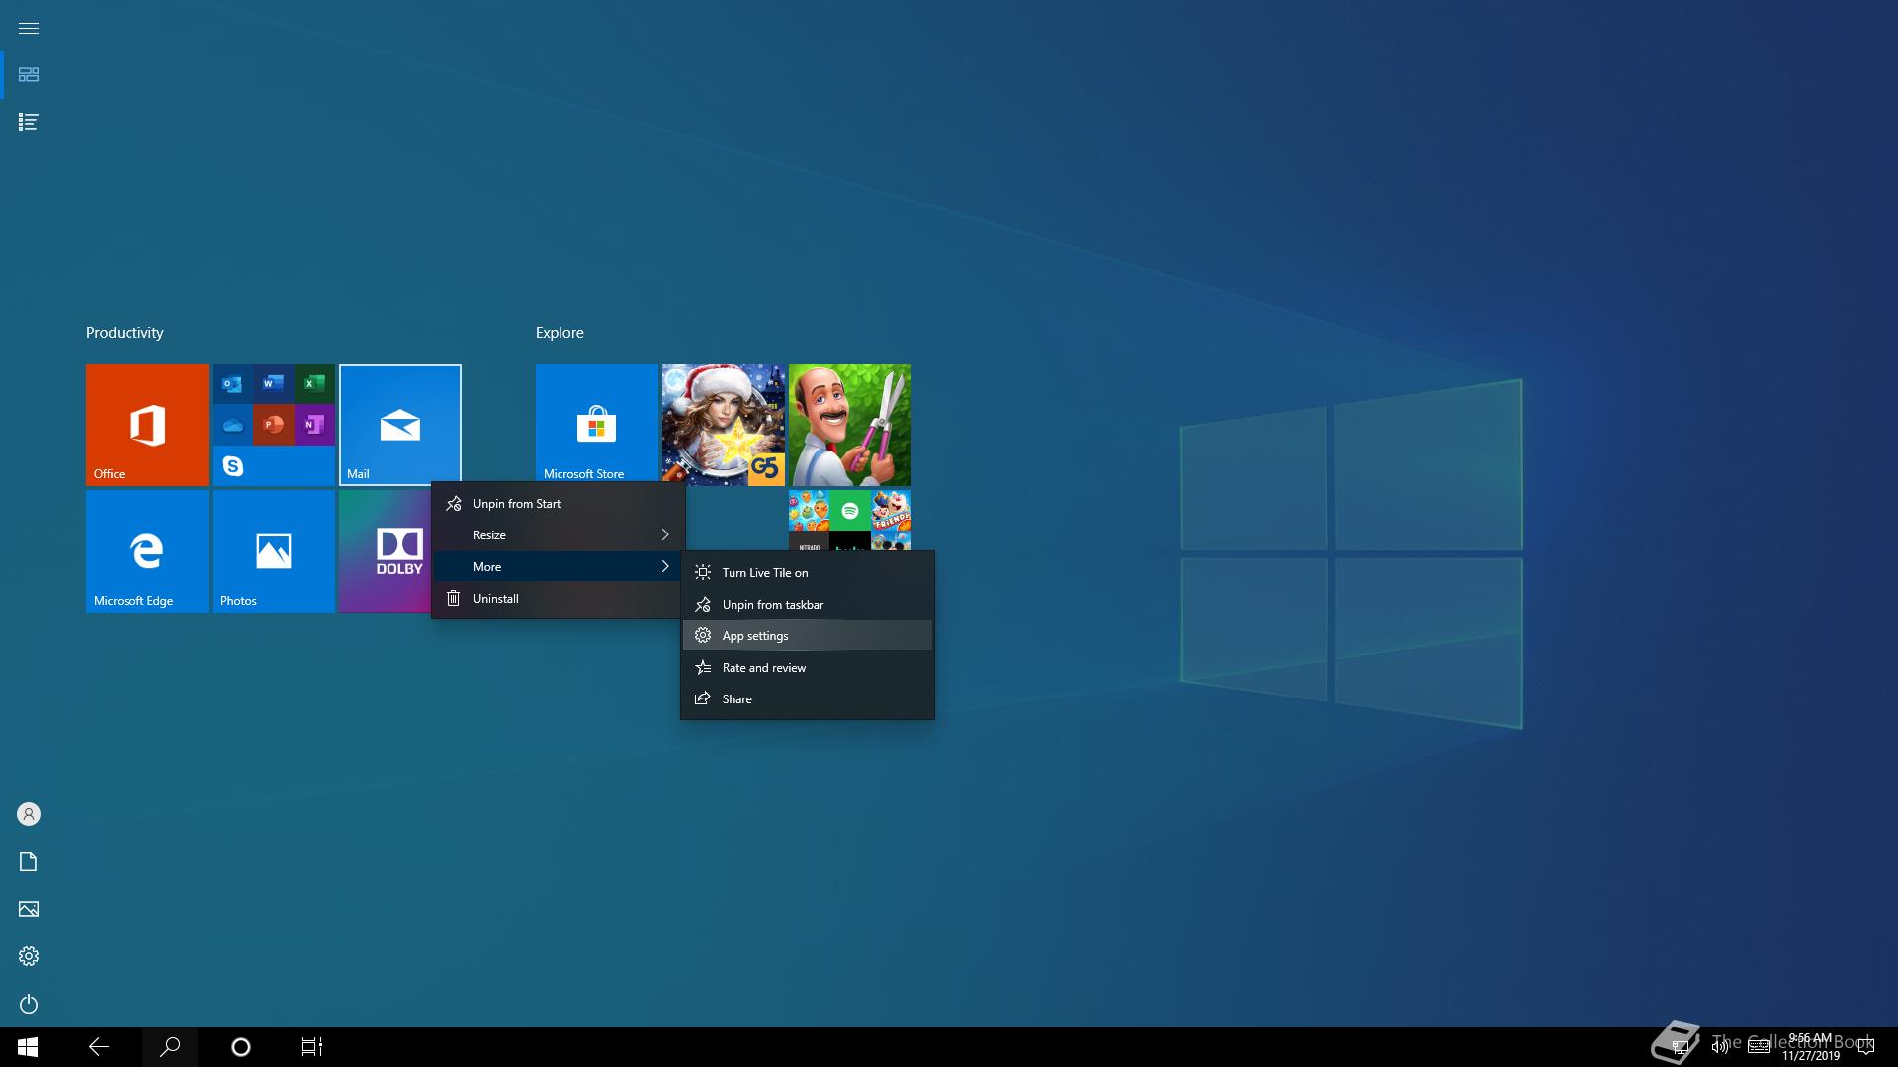Select Unpin from taskbar
The height and width of the screenshot is (1067, 1898).
[808, 605]
